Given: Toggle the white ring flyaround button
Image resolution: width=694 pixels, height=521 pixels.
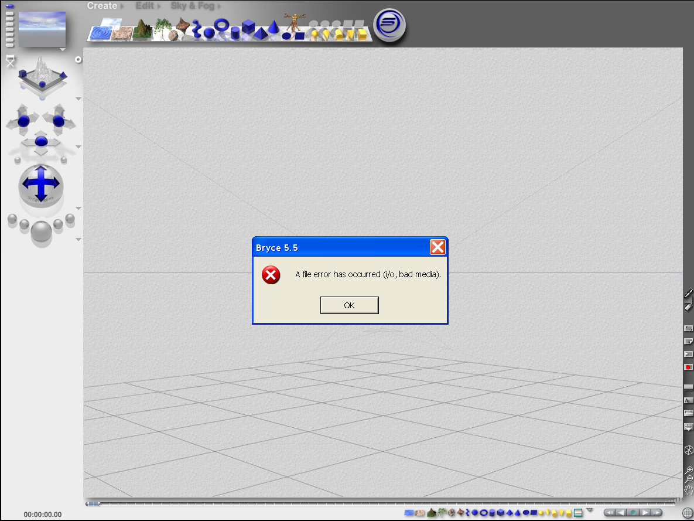Looking at the screenshot, I should [x=78, y=59].
